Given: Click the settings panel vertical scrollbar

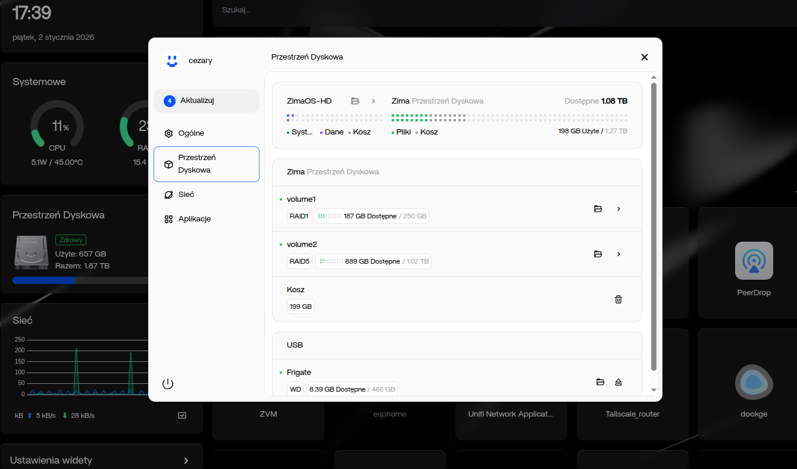Looking at the screenshot, I should click(654, 226).
